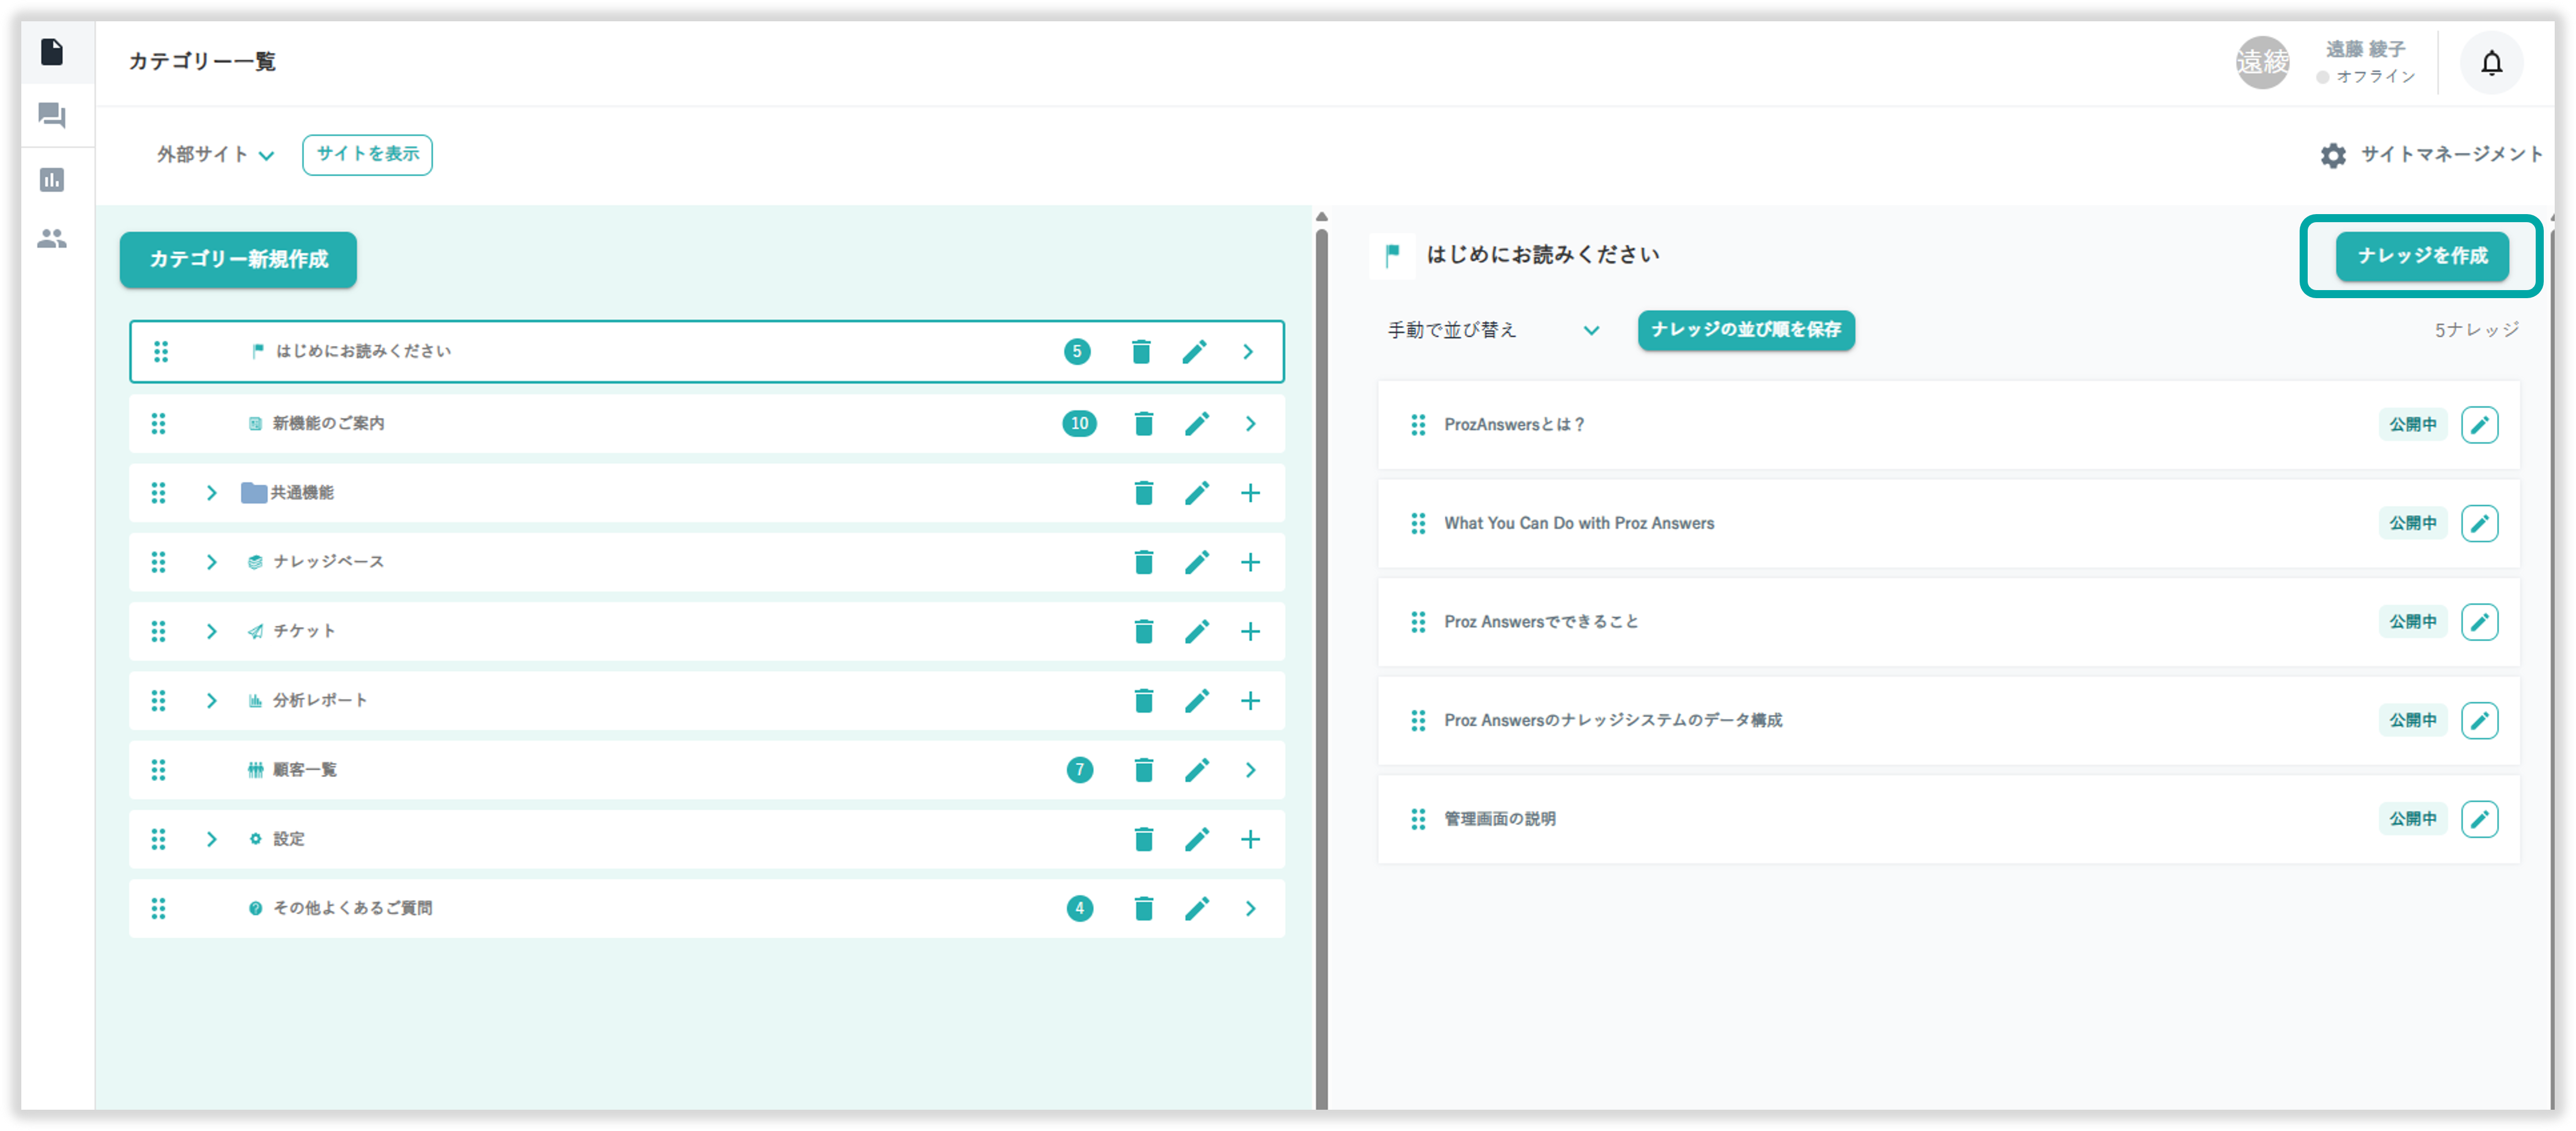The width and height of the screenshot is (2576, 1131).
Task: Open the chat messages sidebar icon
Action: 52,116
